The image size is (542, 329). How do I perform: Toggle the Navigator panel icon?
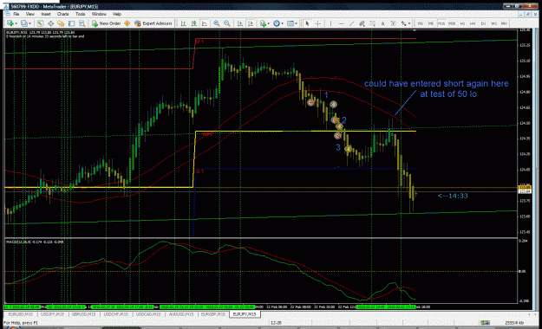61,23
